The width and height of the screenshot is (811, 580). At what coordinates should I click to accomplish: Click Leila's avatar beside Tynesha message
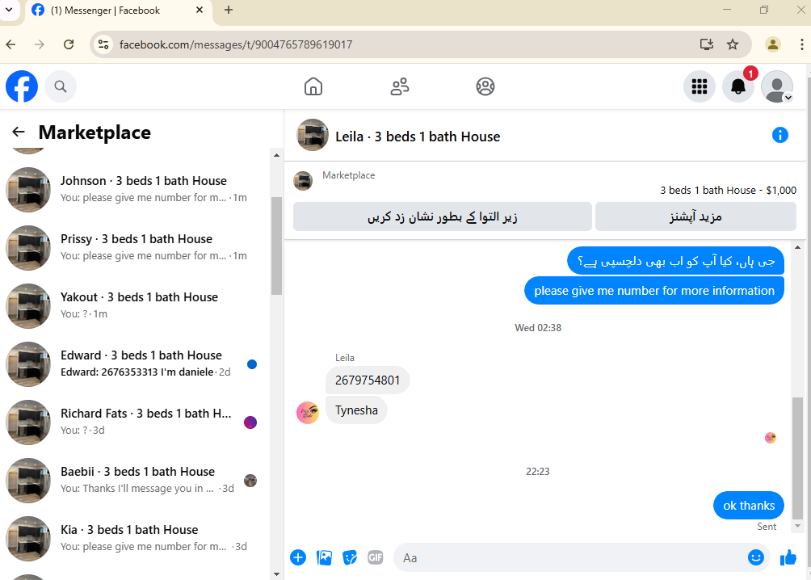[x=308, y=413]
